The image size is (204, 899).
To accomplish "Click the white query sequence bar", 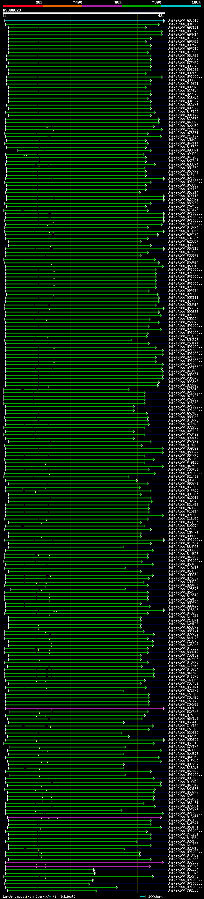I will tap(84, 13).
